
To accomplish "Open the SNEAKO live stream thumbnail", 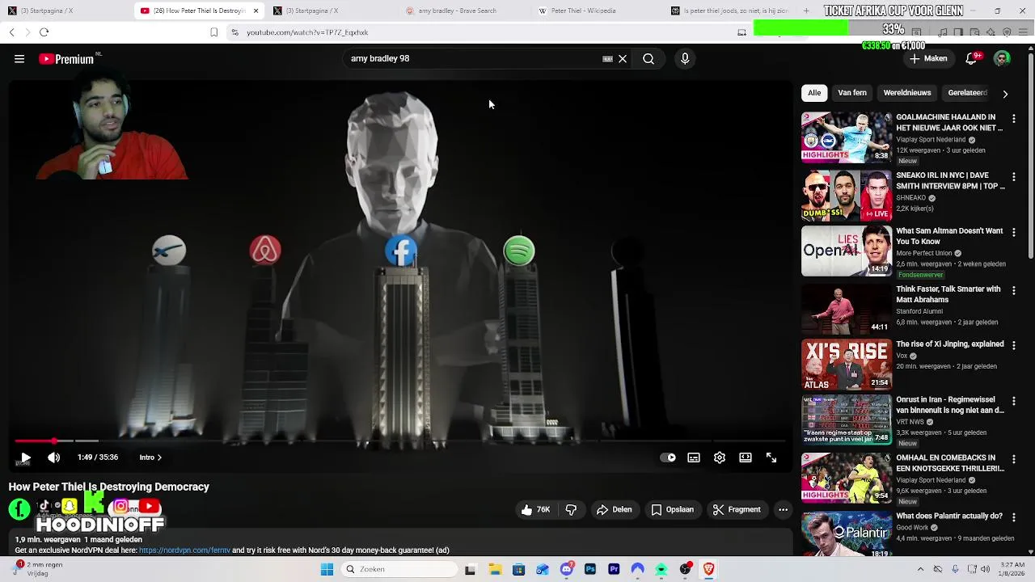I will click(847, 196).
